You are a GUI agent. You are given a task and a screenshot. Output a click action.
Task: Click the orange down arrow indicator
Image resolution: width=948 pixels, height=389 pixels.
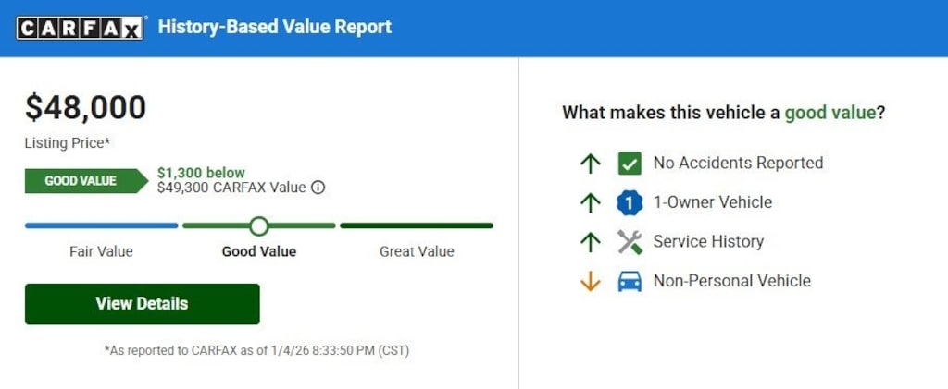point(590,282)
